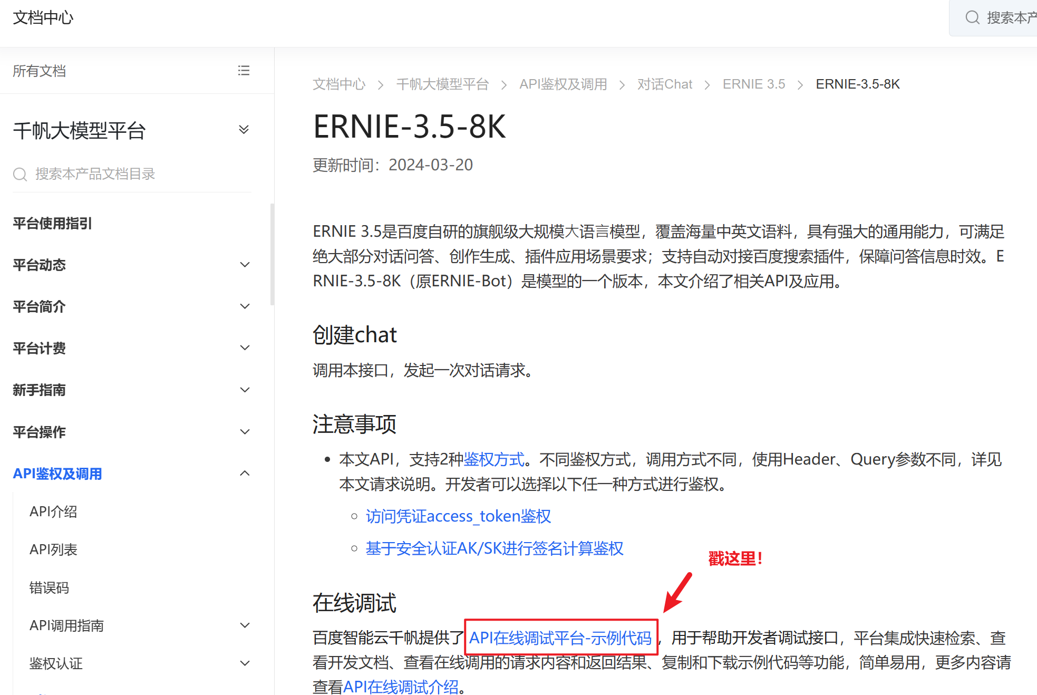Expand the 新手指南 section
The image size is (1037, 695).
245,390
